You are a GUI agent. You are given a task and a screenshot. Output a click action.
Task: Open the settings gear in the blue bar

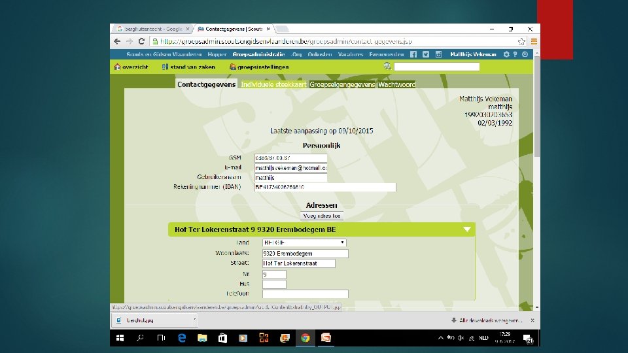coord(506,54)
